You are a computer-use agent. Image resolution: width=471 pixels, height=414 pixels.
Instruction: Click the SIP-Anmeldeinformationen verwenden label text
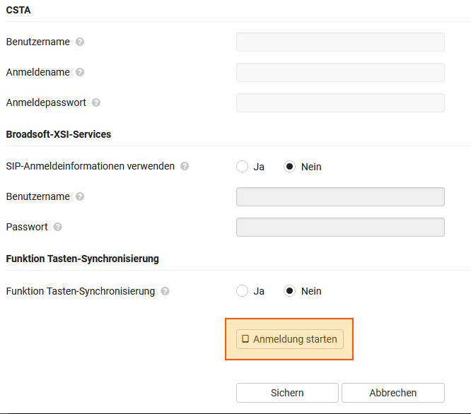(91, 167)
